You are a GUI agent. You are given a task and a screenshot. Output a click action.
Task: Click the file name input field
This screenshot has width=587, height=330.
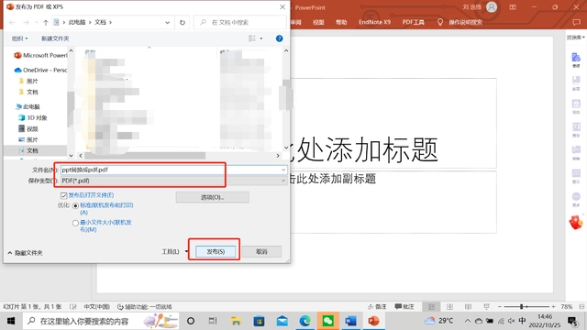click(x=171, y=170)
